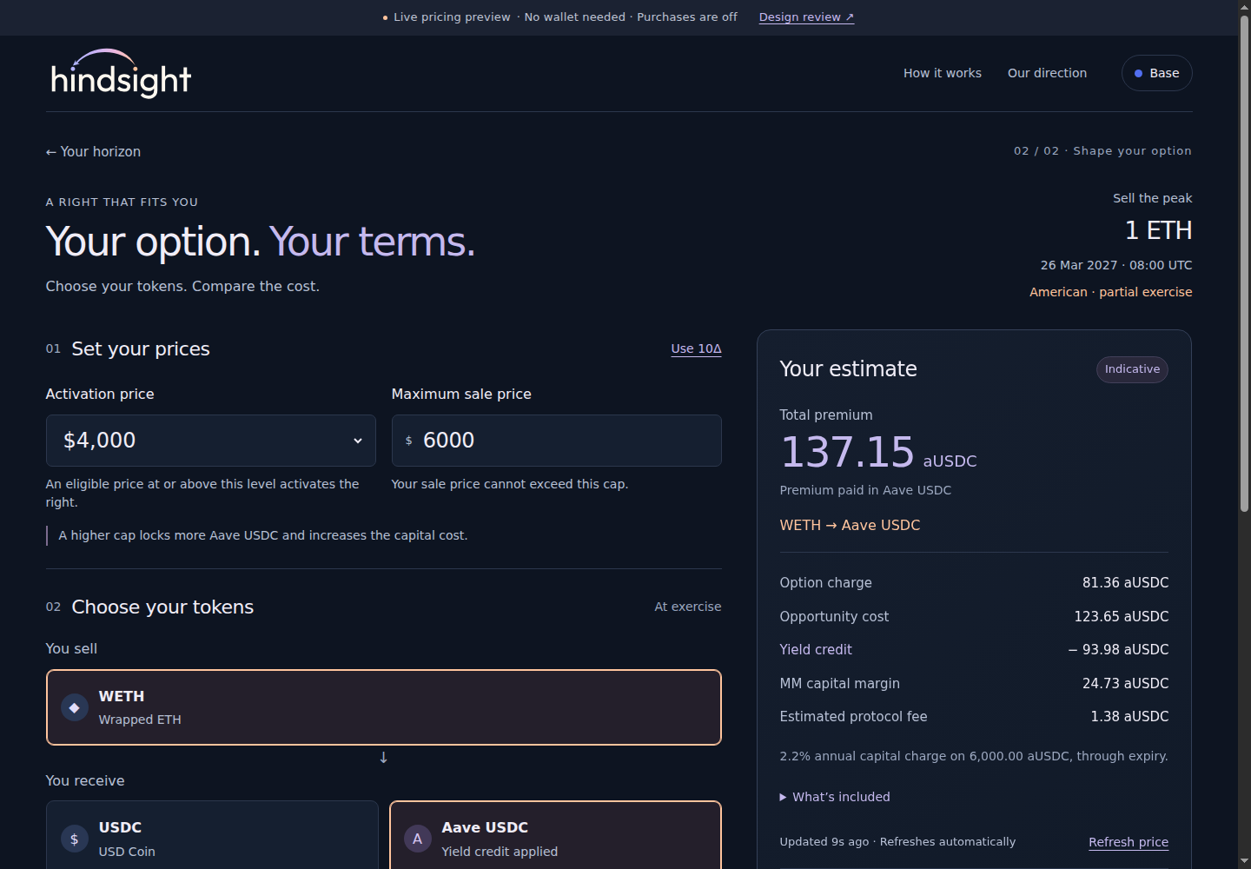Open How it works page

(943, 73)
